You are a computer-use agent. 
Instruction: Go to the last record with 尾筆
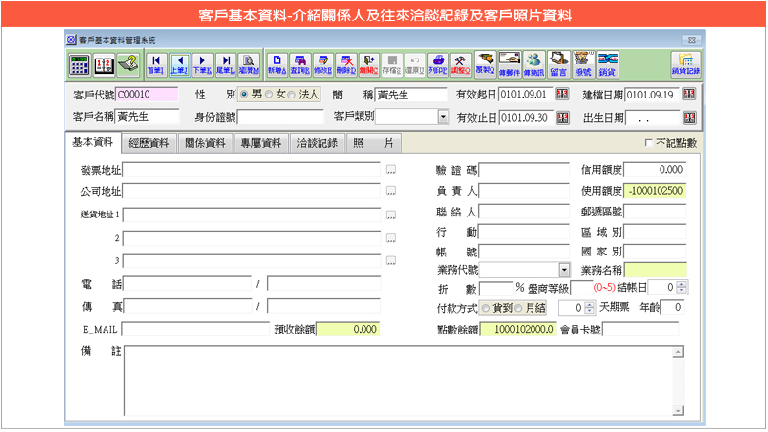pos(225,64)
